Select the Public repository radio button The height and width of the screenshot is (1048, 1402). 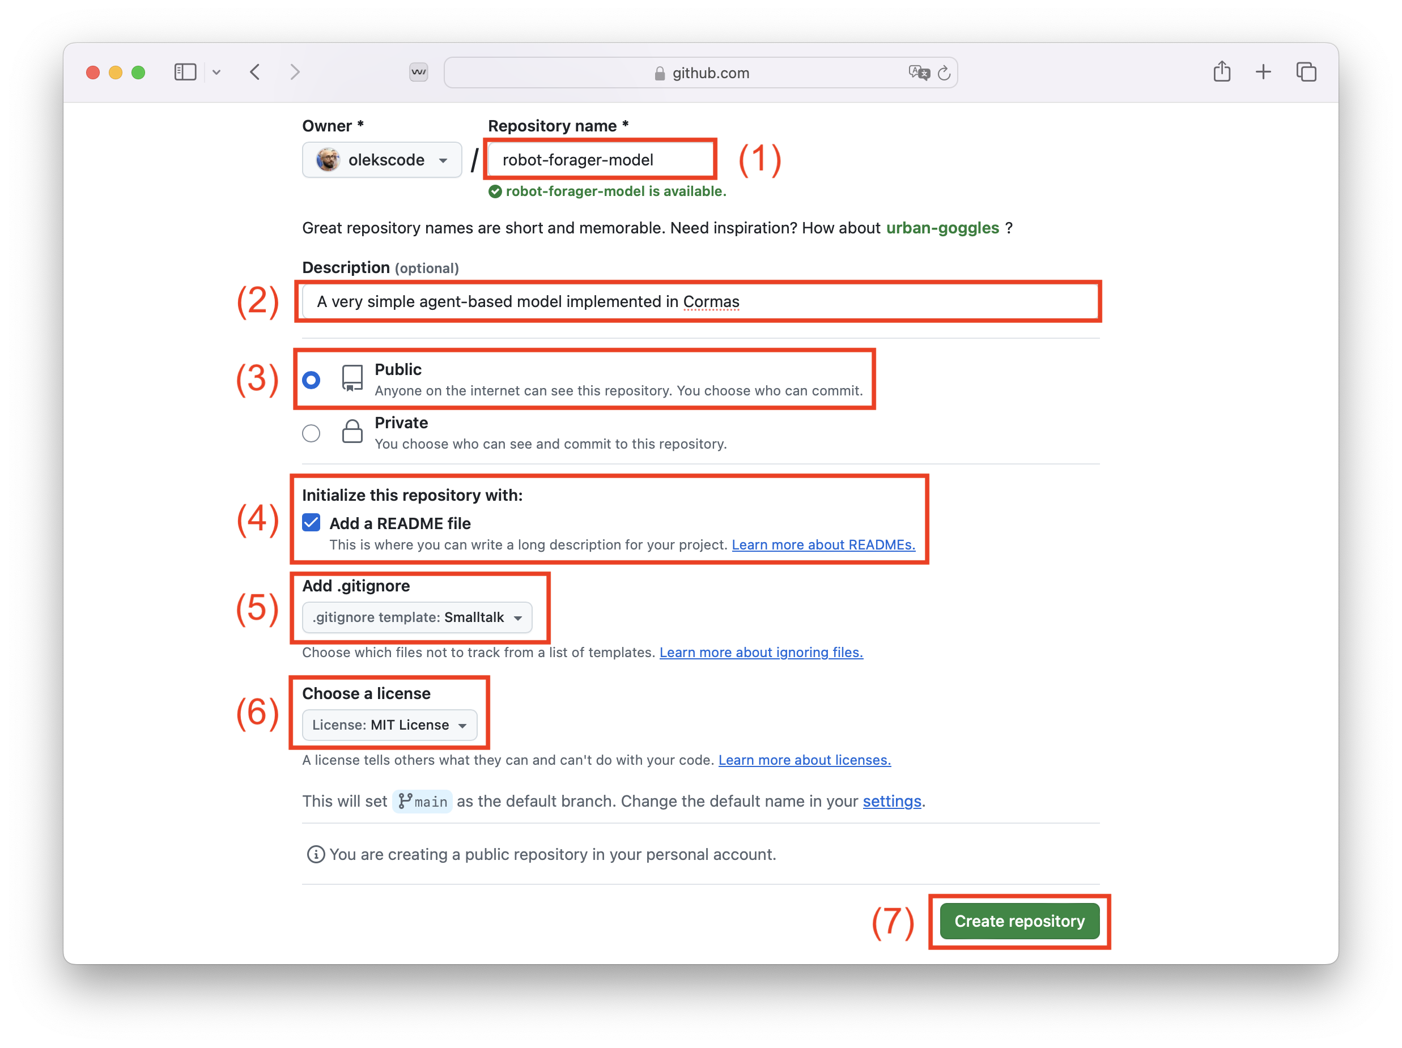point(311,380)
